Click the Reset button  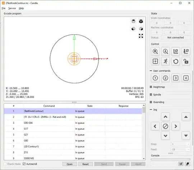tap(86, 164)
